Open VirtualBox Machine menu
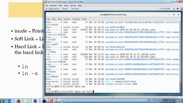The width and height of the screenshot is (183, 103). 53,5
